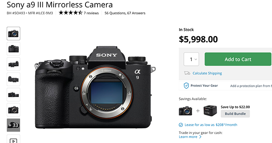Show the third side-angle camera thumbnail
Screen dimensions: 272x143
pyautogui.click(x=13, y=64)
